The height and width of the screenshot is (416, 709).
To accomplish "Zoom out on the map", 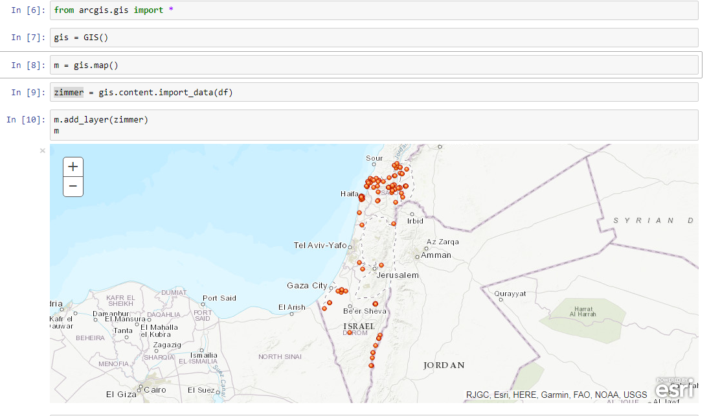I will [x=73, y=187].
